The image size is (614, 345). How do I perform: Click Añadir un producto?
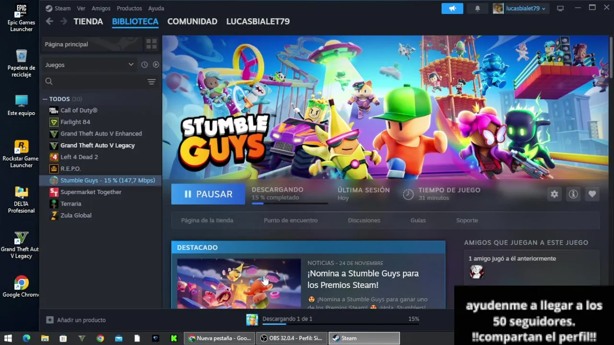pos(81,320)
